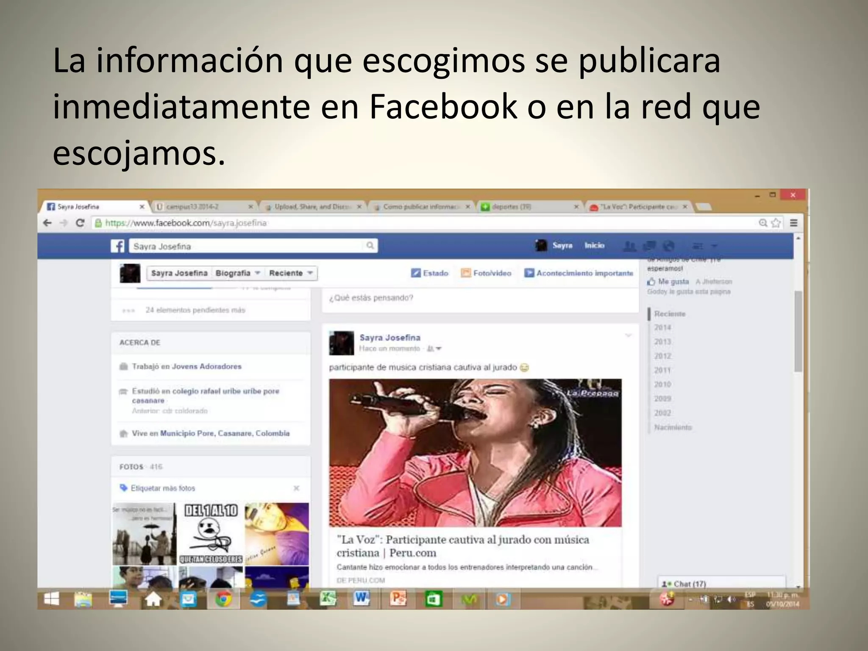The width and height of the screenshot is (868, 651).
Task: Switch to deportes (39) tab
Action: (529, 207)
